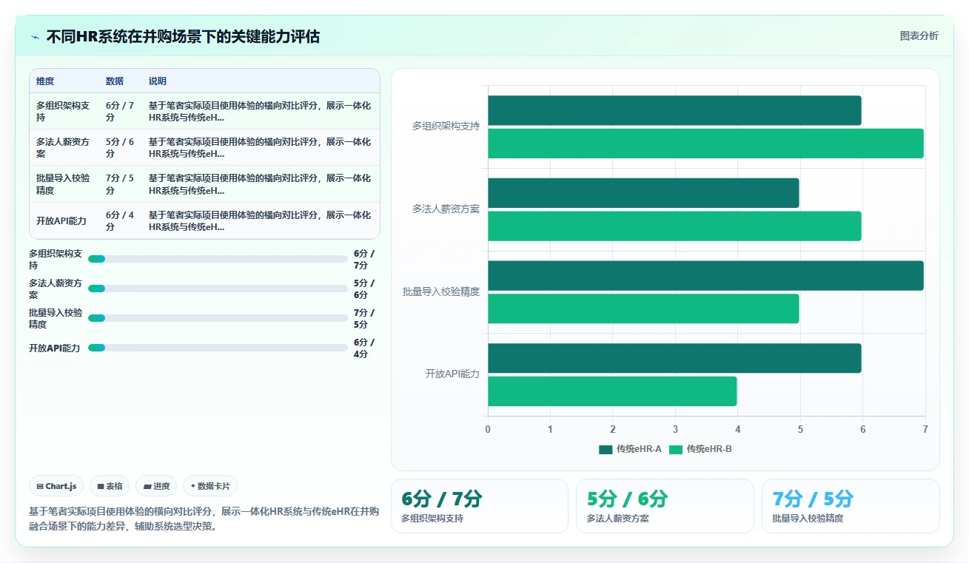The height and width of the screenshot is (563, 969).
Task: Click the 说明 column header
Action: click(x=158, y=81)
